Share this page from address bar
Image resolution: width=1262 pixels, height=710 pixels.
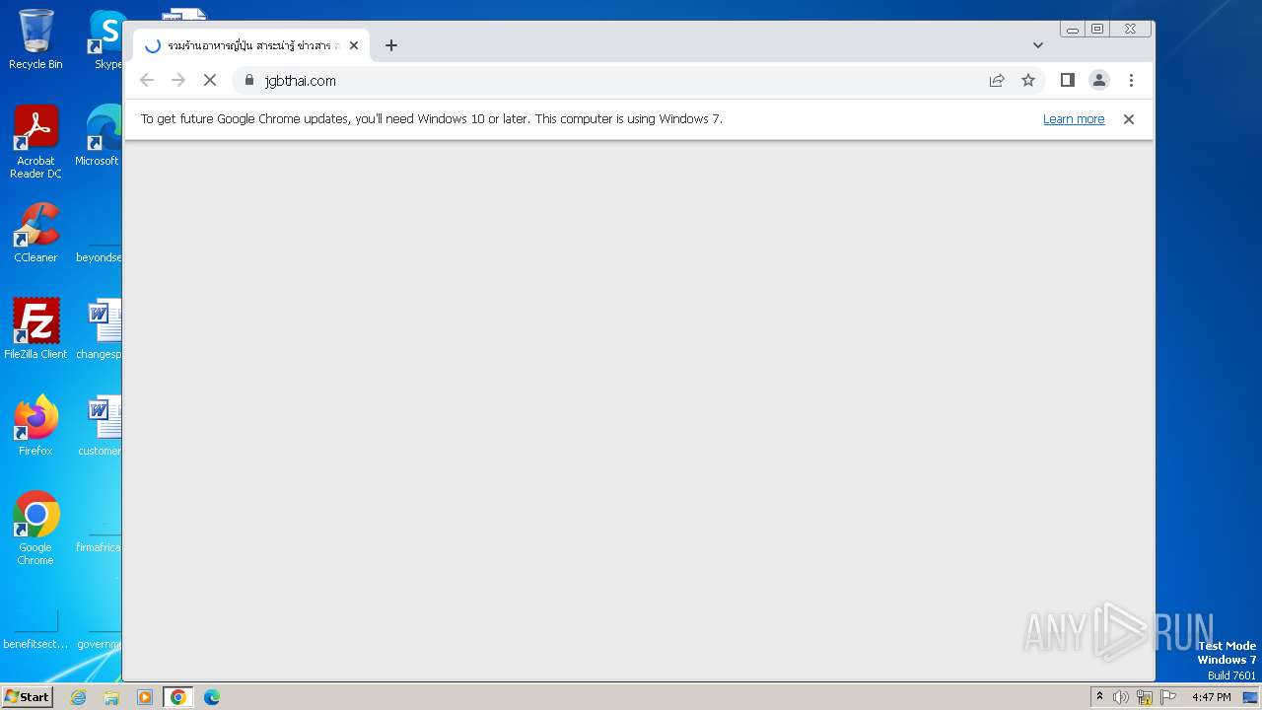click(997, 80)
